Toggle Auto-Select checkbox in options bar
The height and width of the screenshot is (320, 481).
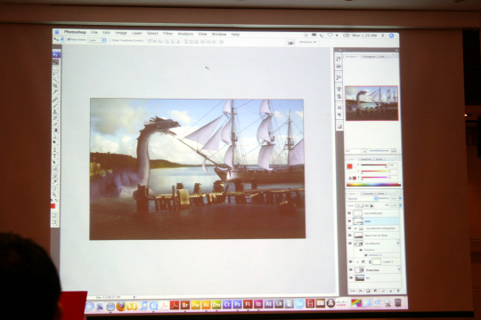tap(69, 39)
